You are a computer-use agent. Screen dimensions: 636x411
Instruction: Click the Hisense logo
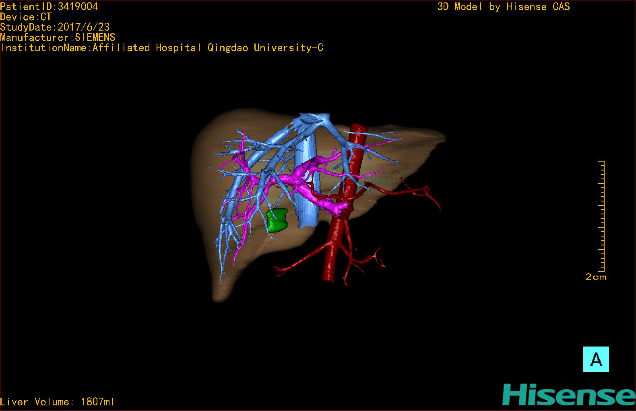[x=568, y=394]
